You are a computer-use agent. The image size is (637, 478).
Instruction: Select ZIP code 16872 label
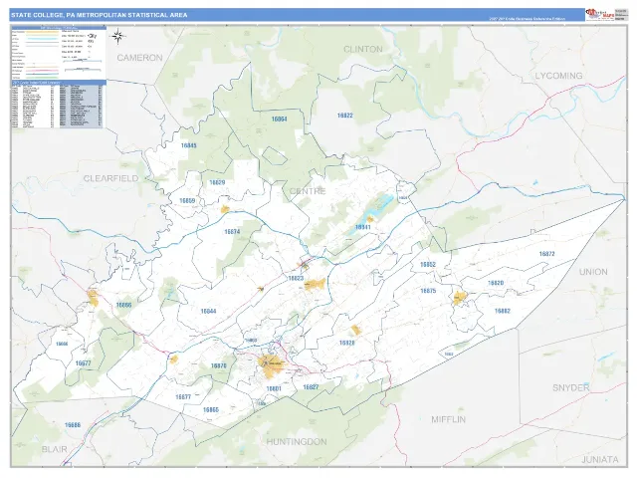point(546,254)
